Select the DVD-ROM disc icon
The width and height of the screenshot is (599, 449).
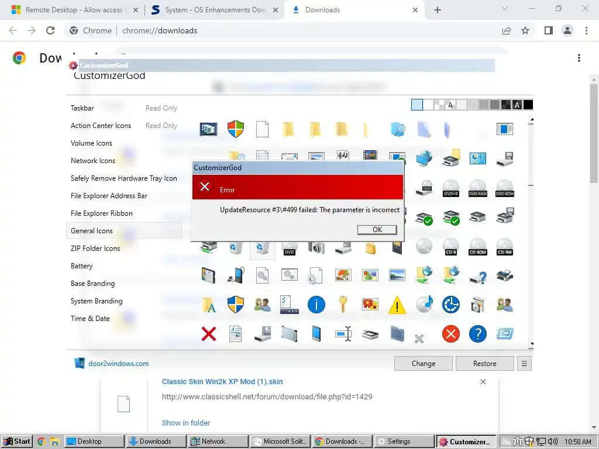pos(505,188)
